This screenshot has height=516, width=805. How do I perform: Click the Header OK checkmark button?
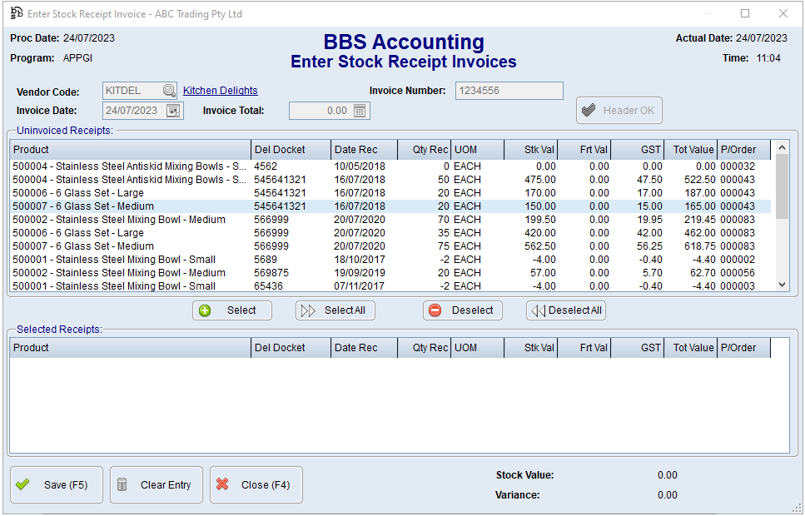[x=619, y=111]
